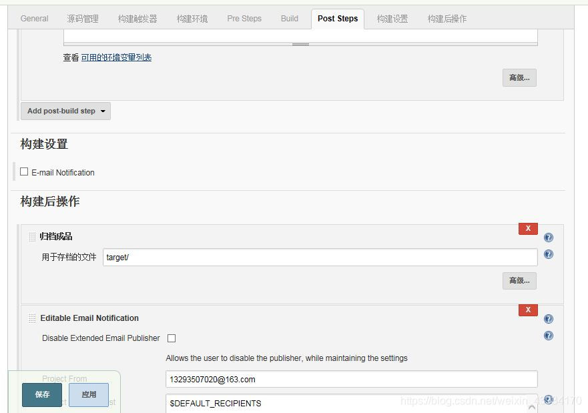Screen dimensions: 588x413
Task: Click 高级 button under post step
Action: click(519, 77)
